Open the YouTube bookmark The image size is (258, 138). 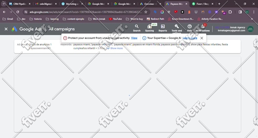click(115, 19)
